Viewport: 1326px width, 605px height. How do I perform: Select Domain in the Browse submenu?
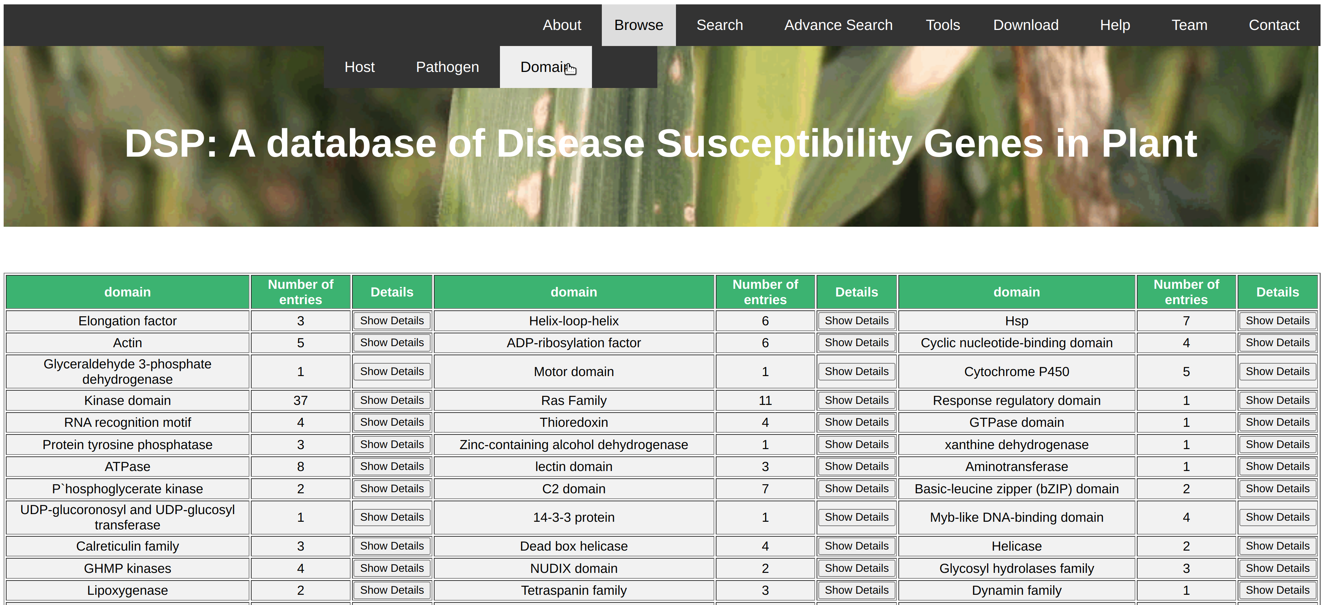546,67
